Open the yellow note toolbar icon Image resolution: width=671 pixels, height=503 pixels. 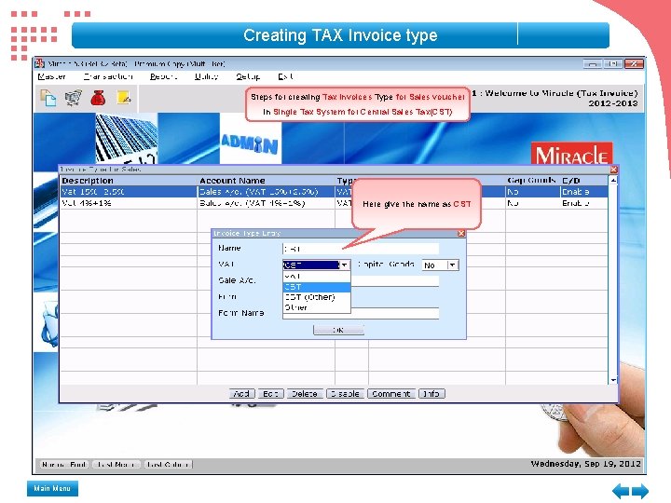coord(124,98)
